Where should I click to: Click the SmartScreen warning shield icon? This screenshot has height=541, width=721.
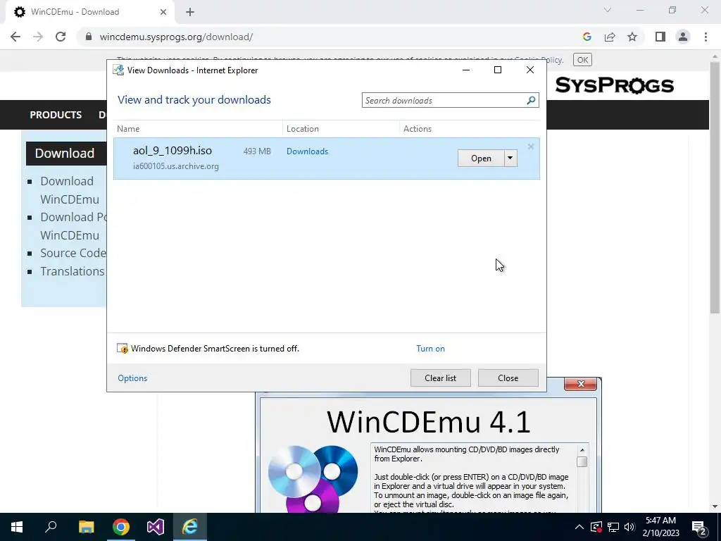click(123, 349)
